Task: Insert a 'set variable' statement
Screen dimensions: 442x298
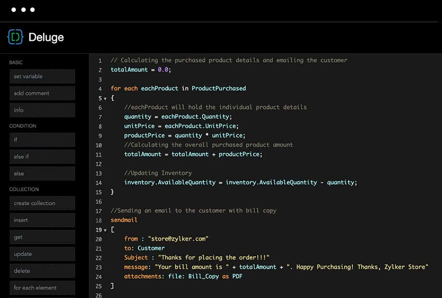Action: (42, 76)
